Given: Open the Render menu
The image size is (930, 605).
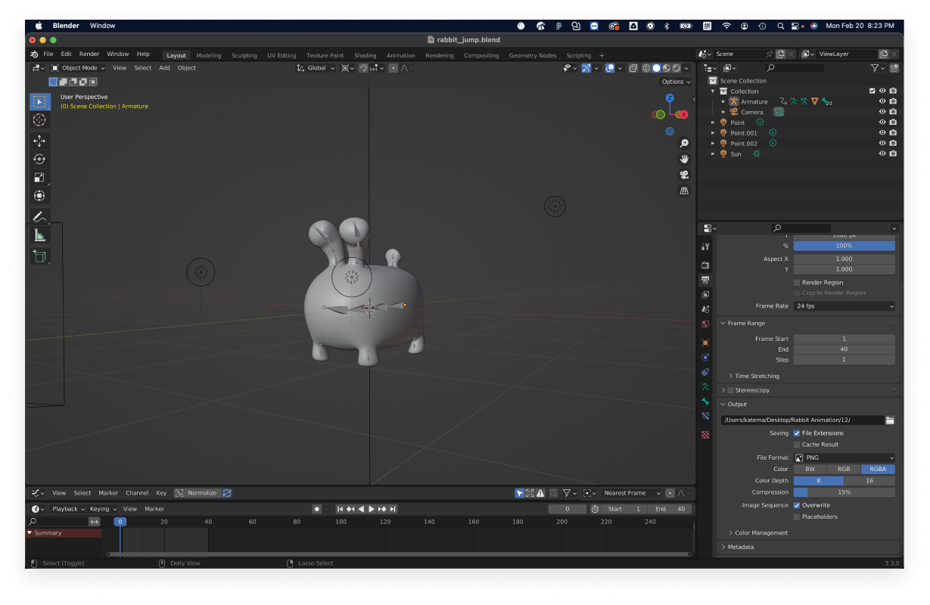Looking at the screenshot, I should click(89, 54).
